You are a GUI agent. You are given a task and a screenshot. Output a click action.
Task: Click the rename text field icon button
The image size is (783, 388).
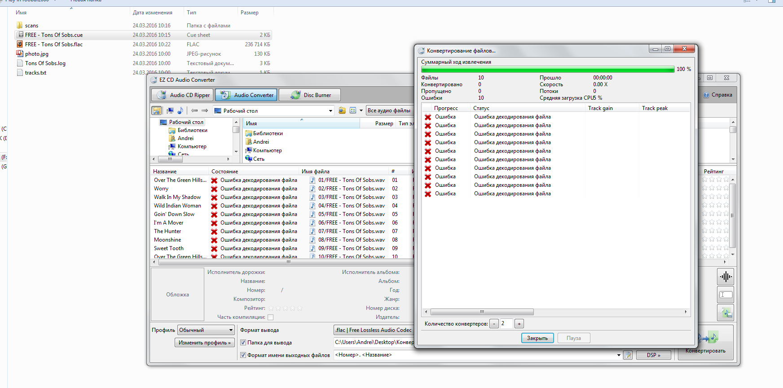(x=726, y=295)
